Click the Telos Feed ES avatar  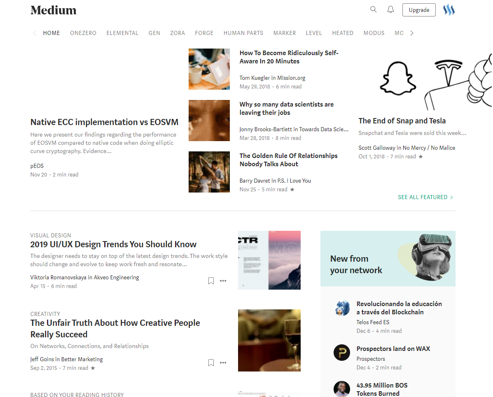click(x=341, y=308)
